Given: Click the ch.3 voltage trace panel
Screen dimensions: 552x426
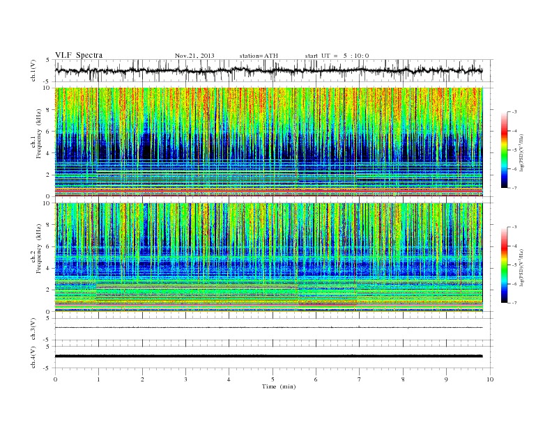Looking at the screenshot, I should point(274,329).
